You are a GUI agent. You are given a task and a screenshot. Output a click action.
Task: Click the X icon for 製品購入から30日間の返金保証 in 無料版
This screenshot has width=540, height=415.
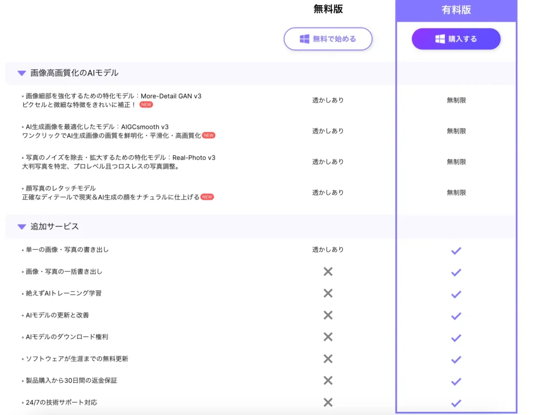[327, 380]
